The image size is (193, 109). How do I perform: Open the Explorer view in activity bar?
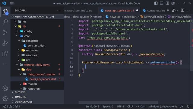point(5,12)
